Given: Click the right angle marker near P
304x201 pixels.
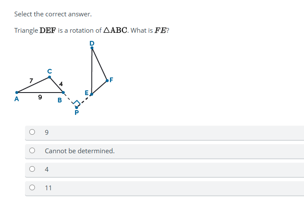Looking at the screenshot, I should coord(76,102).
